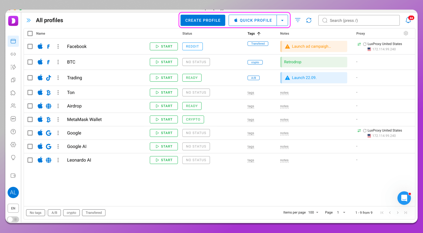423x233 pixels.
Task: Start the MetaMask Wallet profile
Action: (x=164, y=119)
